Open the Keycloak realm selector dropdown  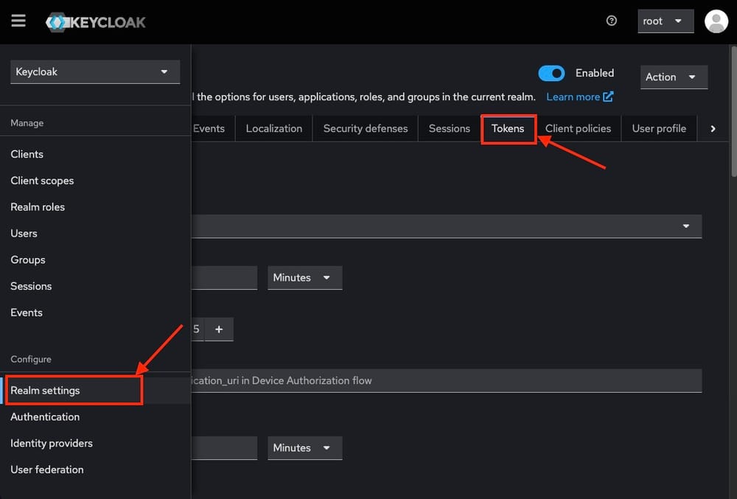[95, 71]
